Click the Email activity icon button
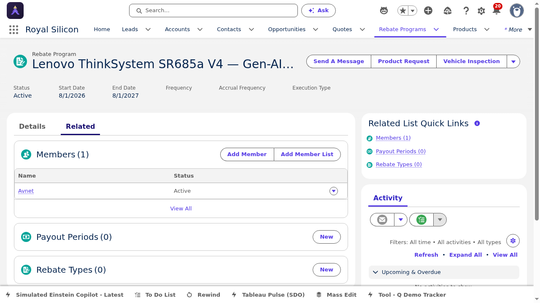540x303 pixels. click(382, 220)
